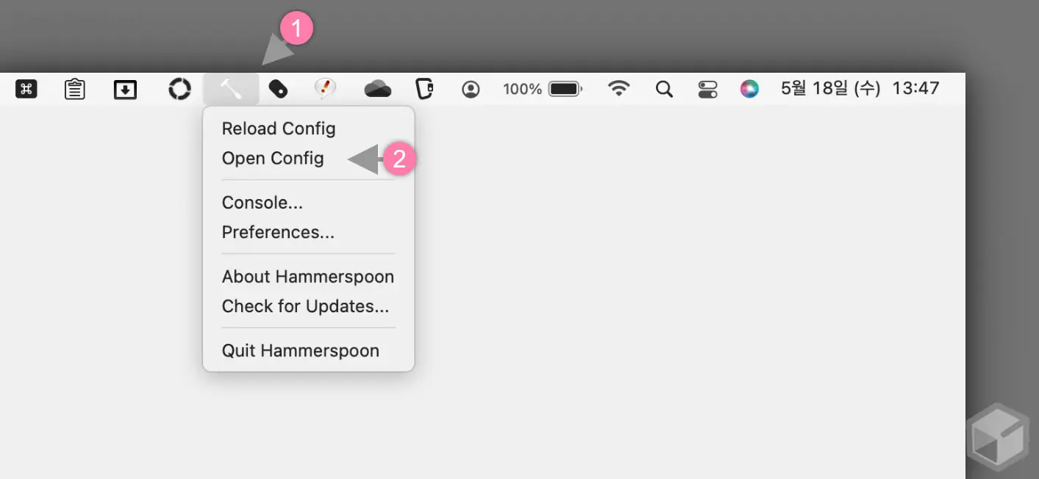The width and height of the screenshot is (1039, 479).
Task: Click the user account menu bar icon
Action: [471, 88]
